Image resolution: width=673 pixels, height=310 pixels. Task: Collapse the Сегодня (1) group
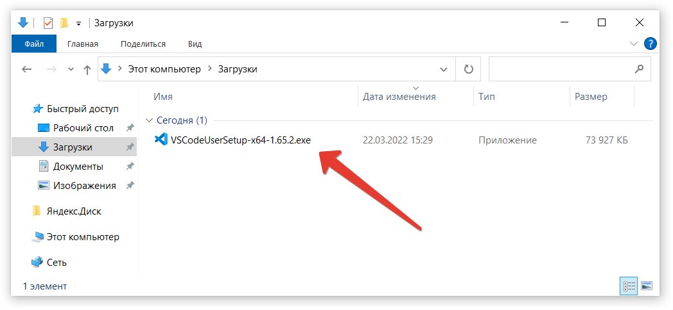pos(150,120)
